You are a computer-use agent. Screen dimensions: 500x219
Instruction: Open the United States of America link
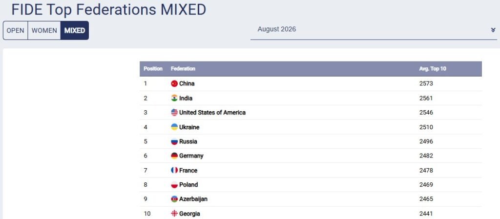pos(212,112)
